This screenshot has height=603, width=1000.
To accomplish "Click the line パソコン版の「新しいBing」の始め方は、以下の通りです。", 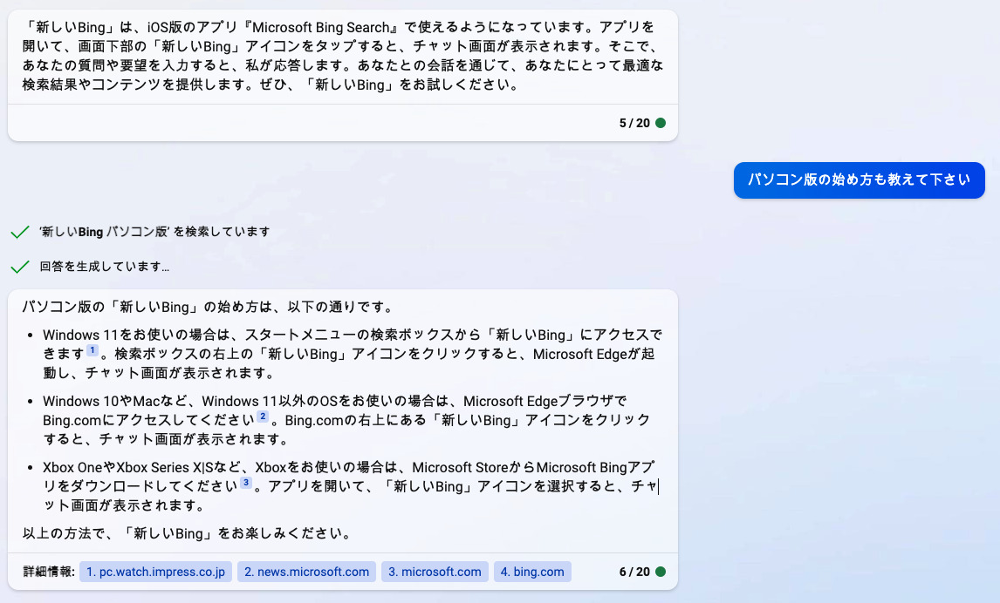I will pyautogui.click(x=209, y=307).
